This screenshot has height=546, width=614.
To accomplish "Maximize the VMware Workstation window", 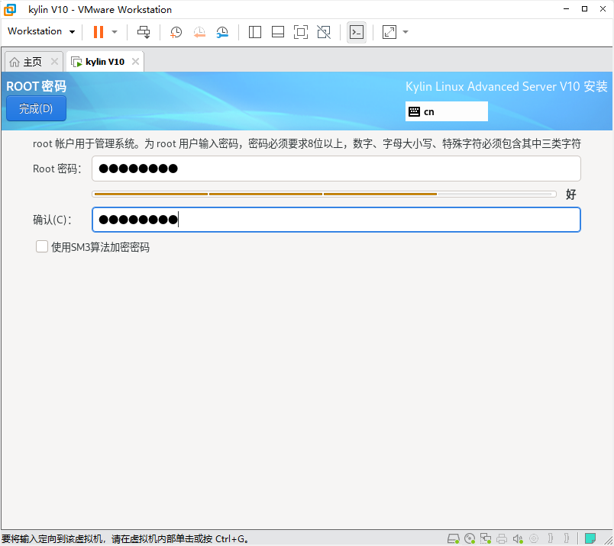I will (x=584, y=9).
